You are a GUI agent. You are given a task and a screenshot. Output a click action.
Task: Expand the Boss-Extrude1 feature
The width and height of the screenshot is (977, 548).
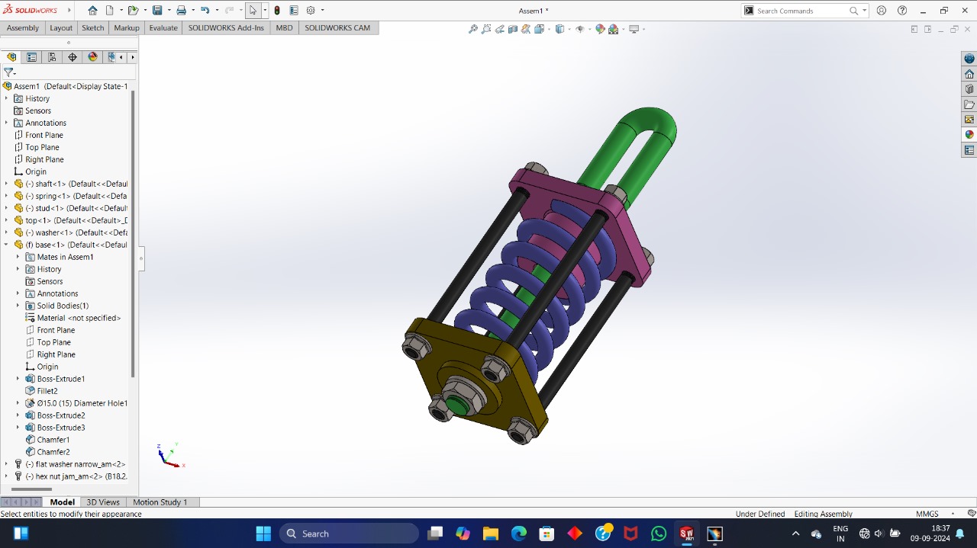(18, 379)
